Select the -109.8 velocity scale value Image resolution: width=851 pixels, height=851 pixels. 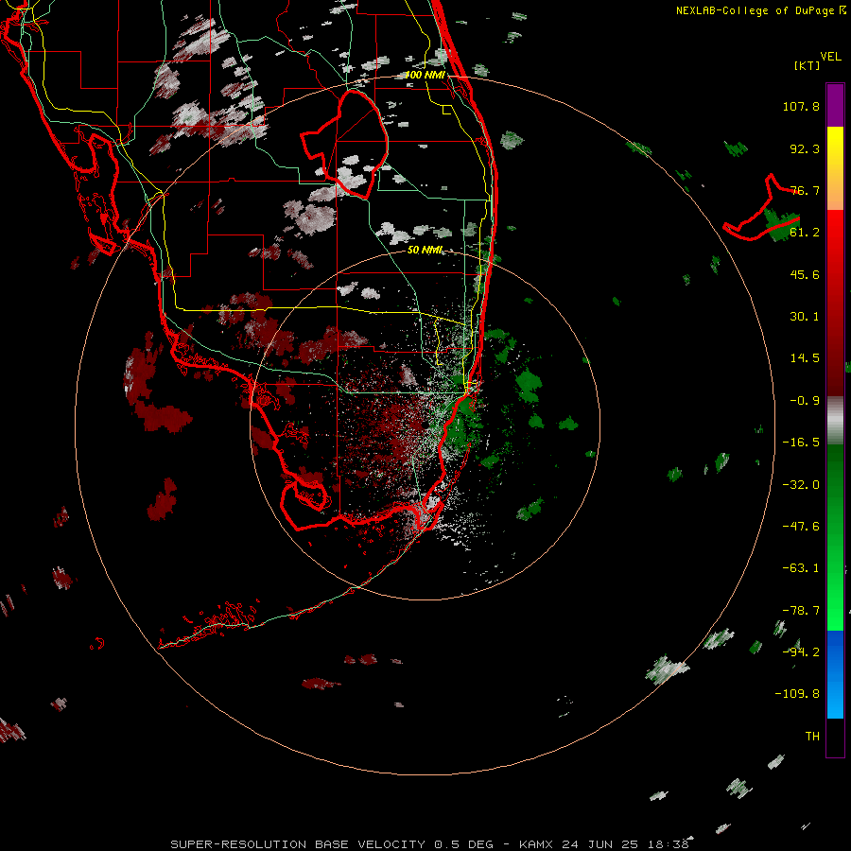(797, 694)
